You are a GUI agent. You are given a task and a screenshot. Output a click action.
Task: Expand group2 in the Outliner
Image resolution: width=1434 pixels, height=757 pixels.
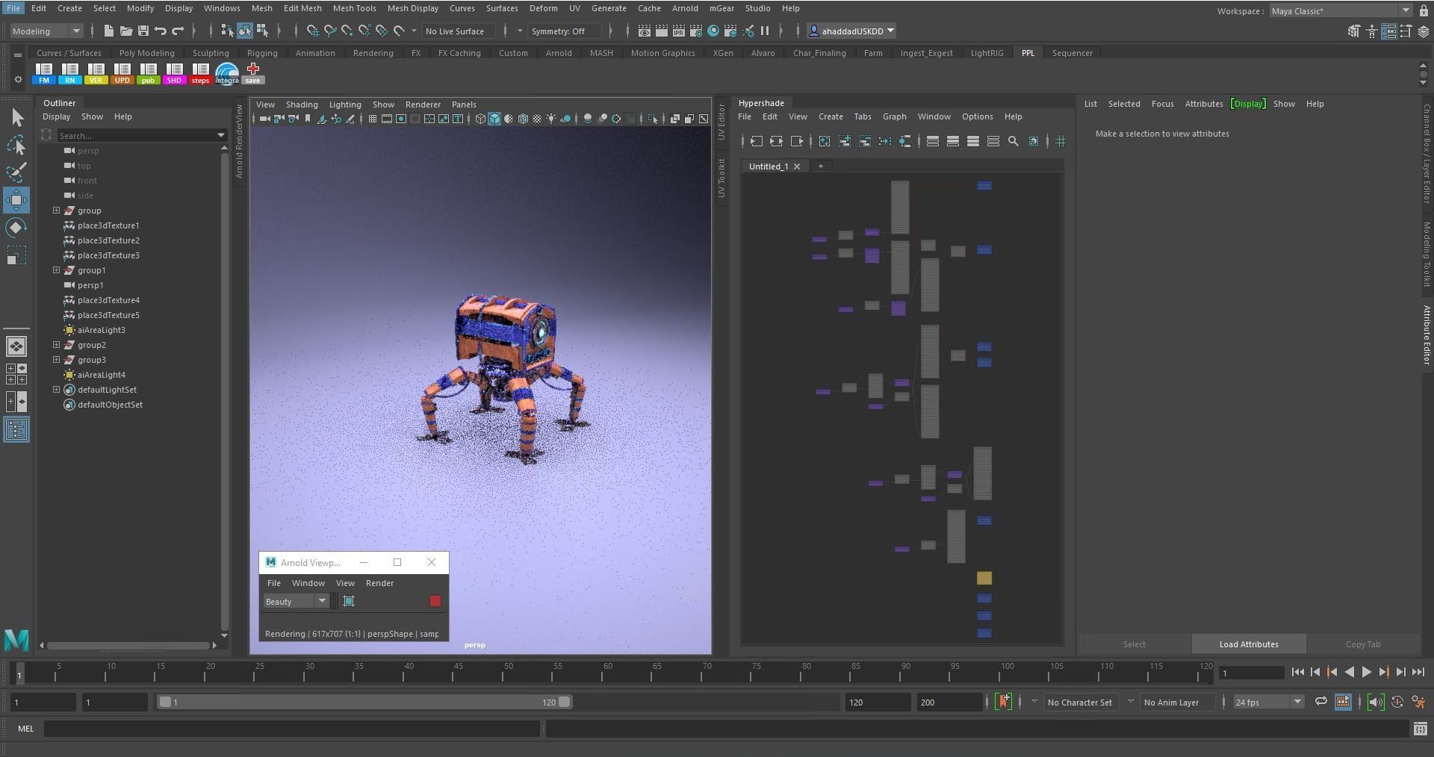click(x=56, y=345)
